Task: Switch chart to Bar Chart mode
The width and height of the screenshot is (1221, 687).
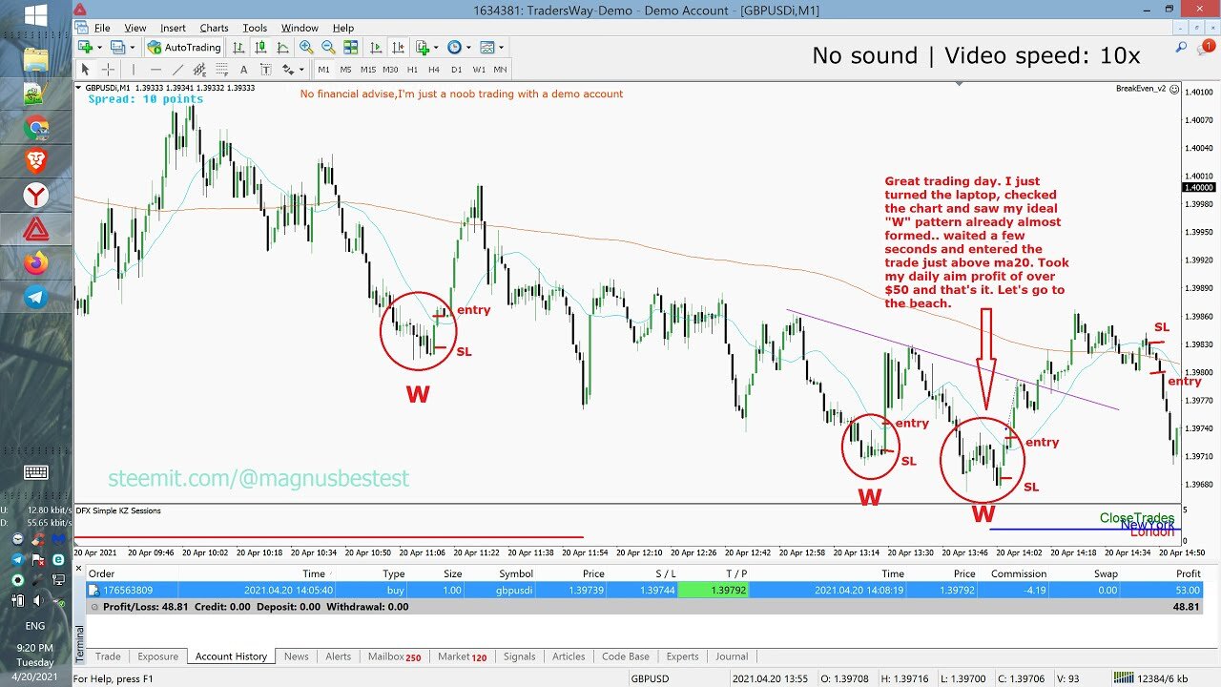Action: [238, 47]
